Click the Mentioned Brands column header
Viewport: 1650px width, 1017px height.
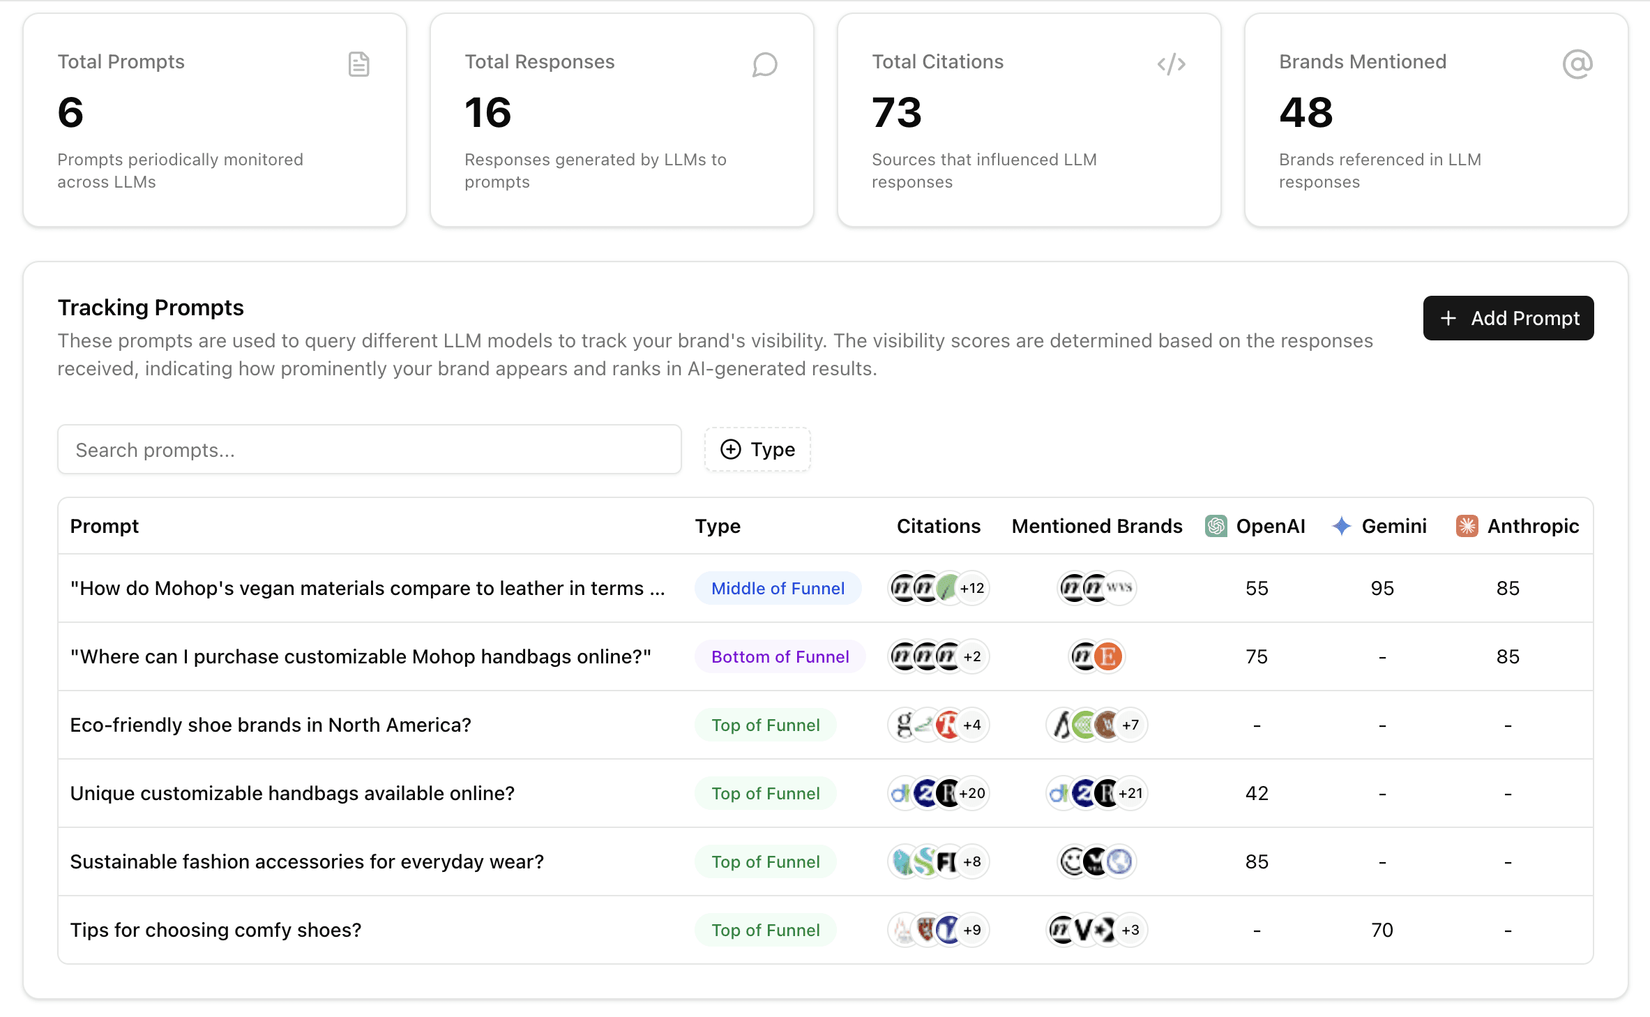1096,526
